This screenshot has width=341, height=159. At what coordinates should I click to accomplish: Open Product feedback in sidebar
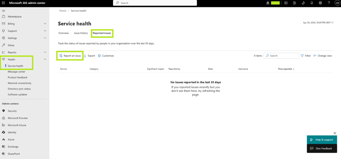[18, 77]
